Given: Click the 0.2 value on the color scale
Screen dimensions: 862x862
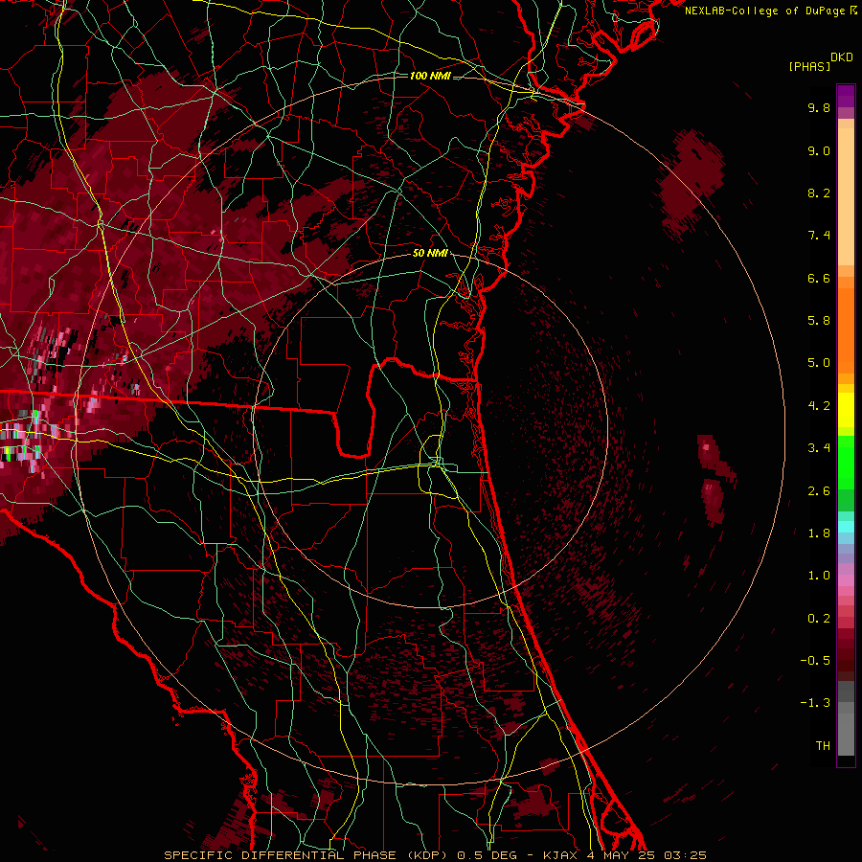Looking at the screenshot, I should point(819,619).
